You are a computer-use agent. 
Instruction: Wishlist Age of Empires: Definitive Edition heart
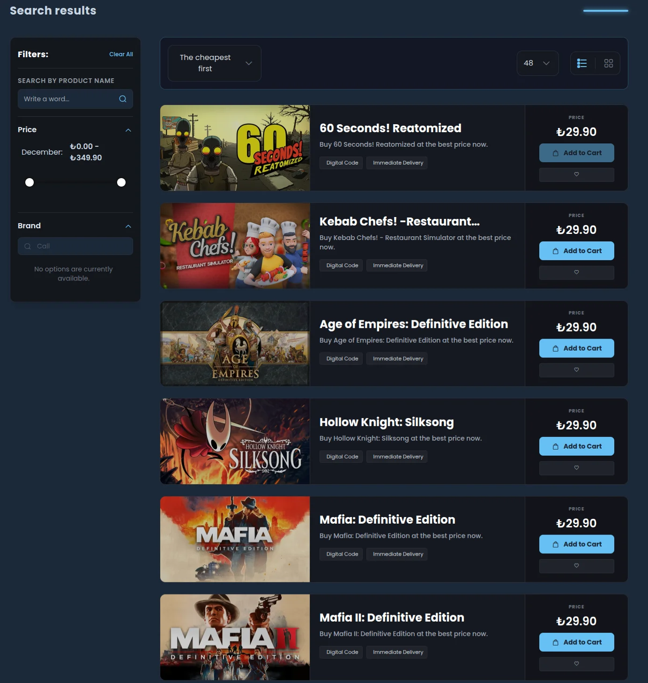(x=576, y=370)
